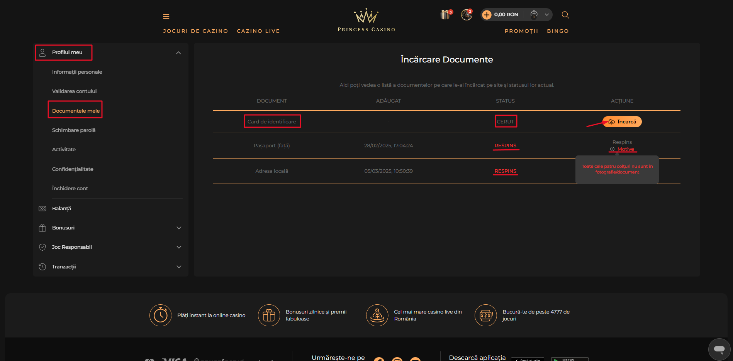Click RESPINS status for Pașaport (față)
Viewport: 733px width, 361px height.
point(505,146)
